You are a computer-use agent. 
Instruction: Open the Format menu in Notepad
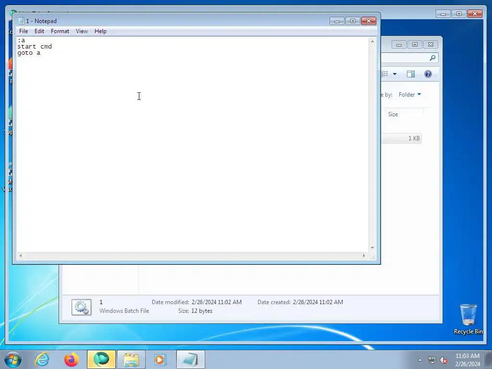(60, 31)
